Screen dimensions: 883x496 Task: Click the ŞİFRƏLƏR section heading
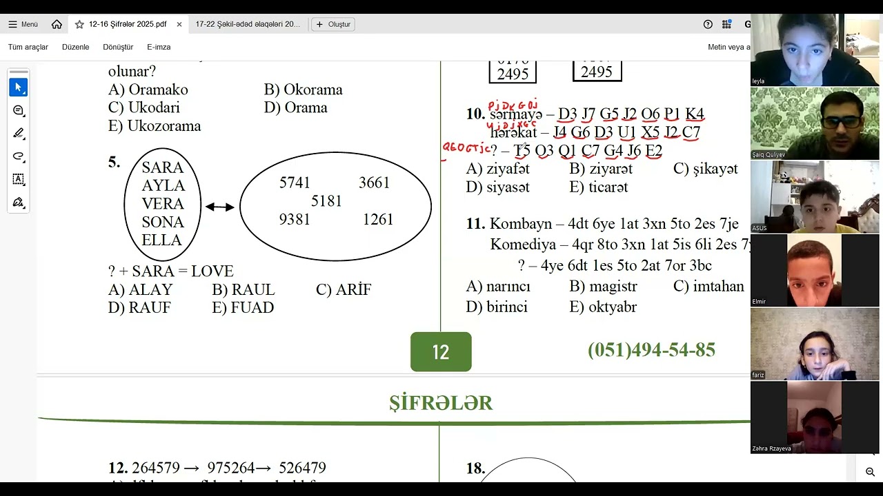click(441, 402)
